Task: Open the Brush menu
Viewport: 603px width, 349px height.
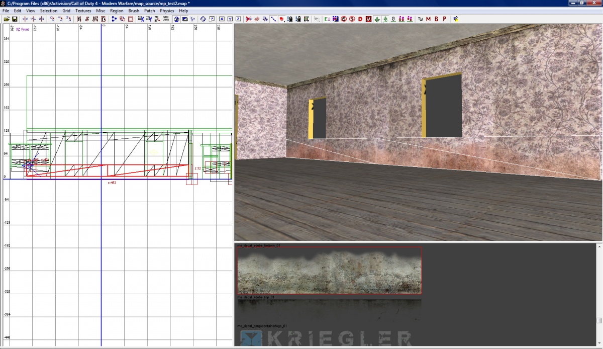Action: 133,11
